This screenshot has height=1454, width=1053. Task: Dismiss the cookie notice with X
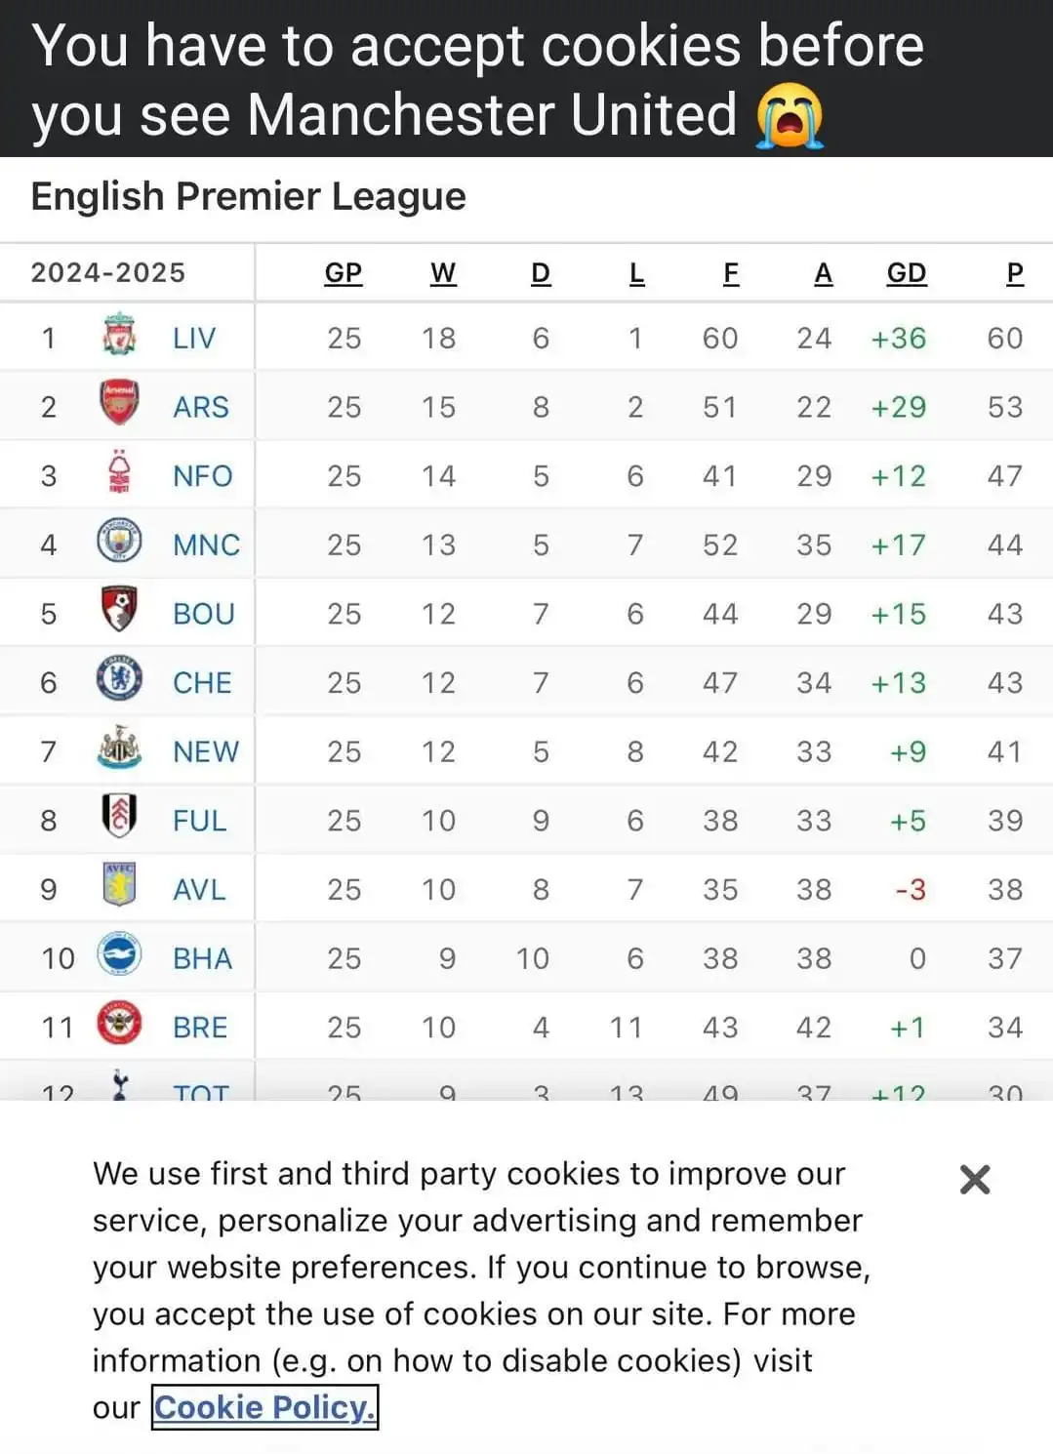coord(975,1180)
